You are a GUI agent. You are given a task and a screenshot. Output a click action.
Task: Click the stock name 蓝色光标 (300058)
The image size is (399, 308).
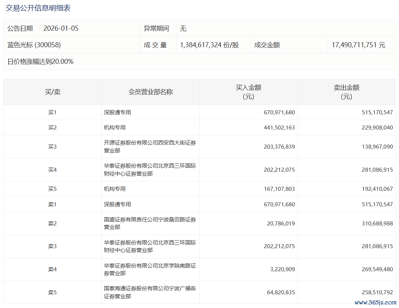[x=34, y=45]
